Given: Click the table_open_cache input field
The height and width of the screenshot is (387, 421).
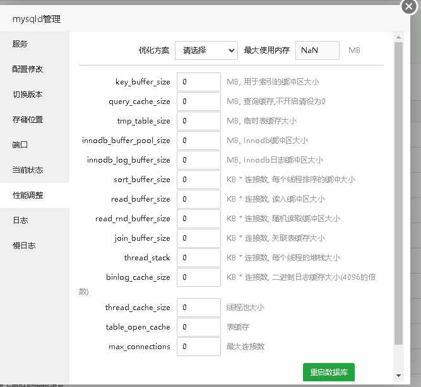Looking at the screenshot, I should [199, 327].
